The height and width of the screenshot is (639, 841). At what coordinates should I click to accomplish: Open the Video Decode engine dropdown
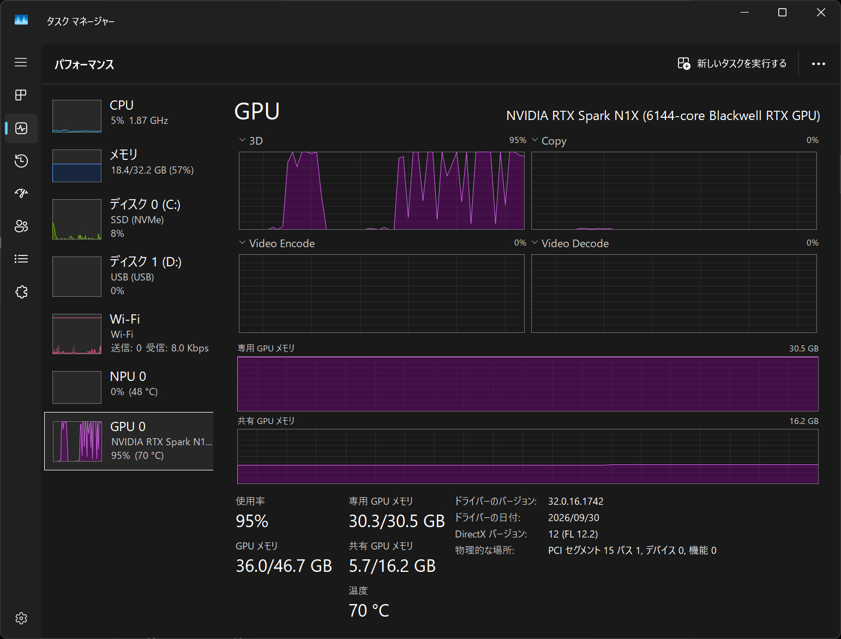point(534,243)
